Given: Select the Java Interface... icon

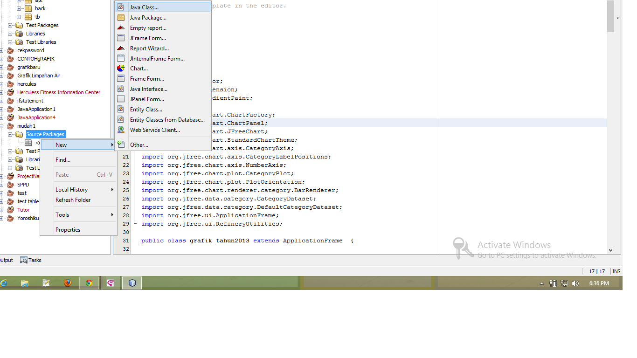Looking at the screenshot, I should pos(120,89).
